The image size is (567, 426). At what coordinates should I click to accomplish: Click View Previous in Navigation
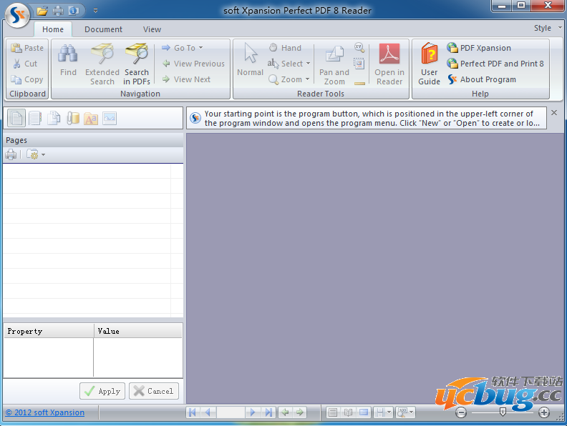click(193, 64)
